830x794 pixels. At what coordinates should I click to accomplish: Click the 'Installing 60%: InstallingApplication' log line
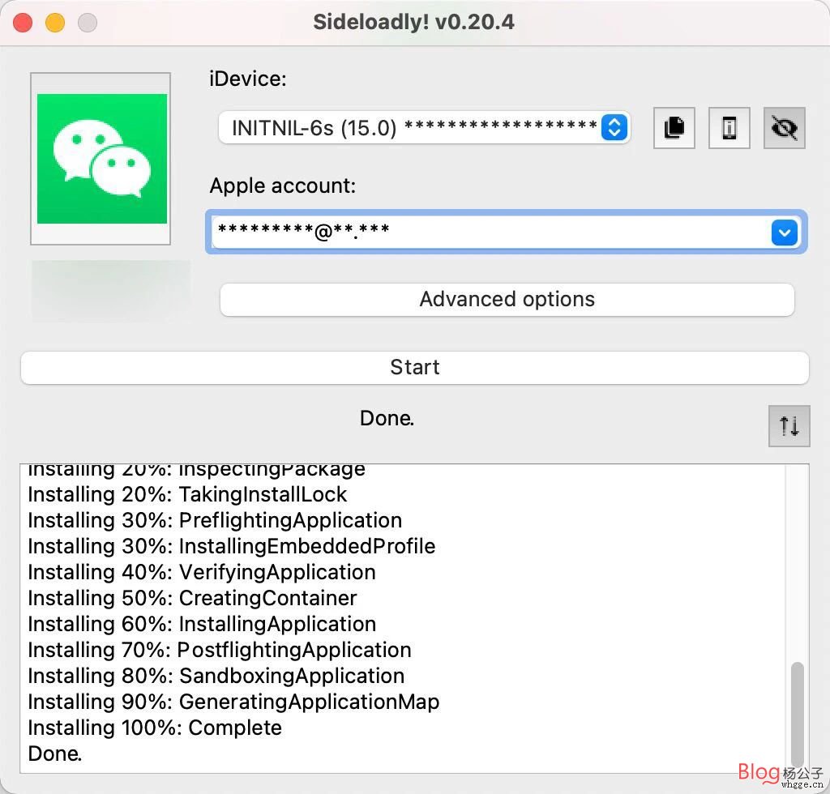point(202,624)
